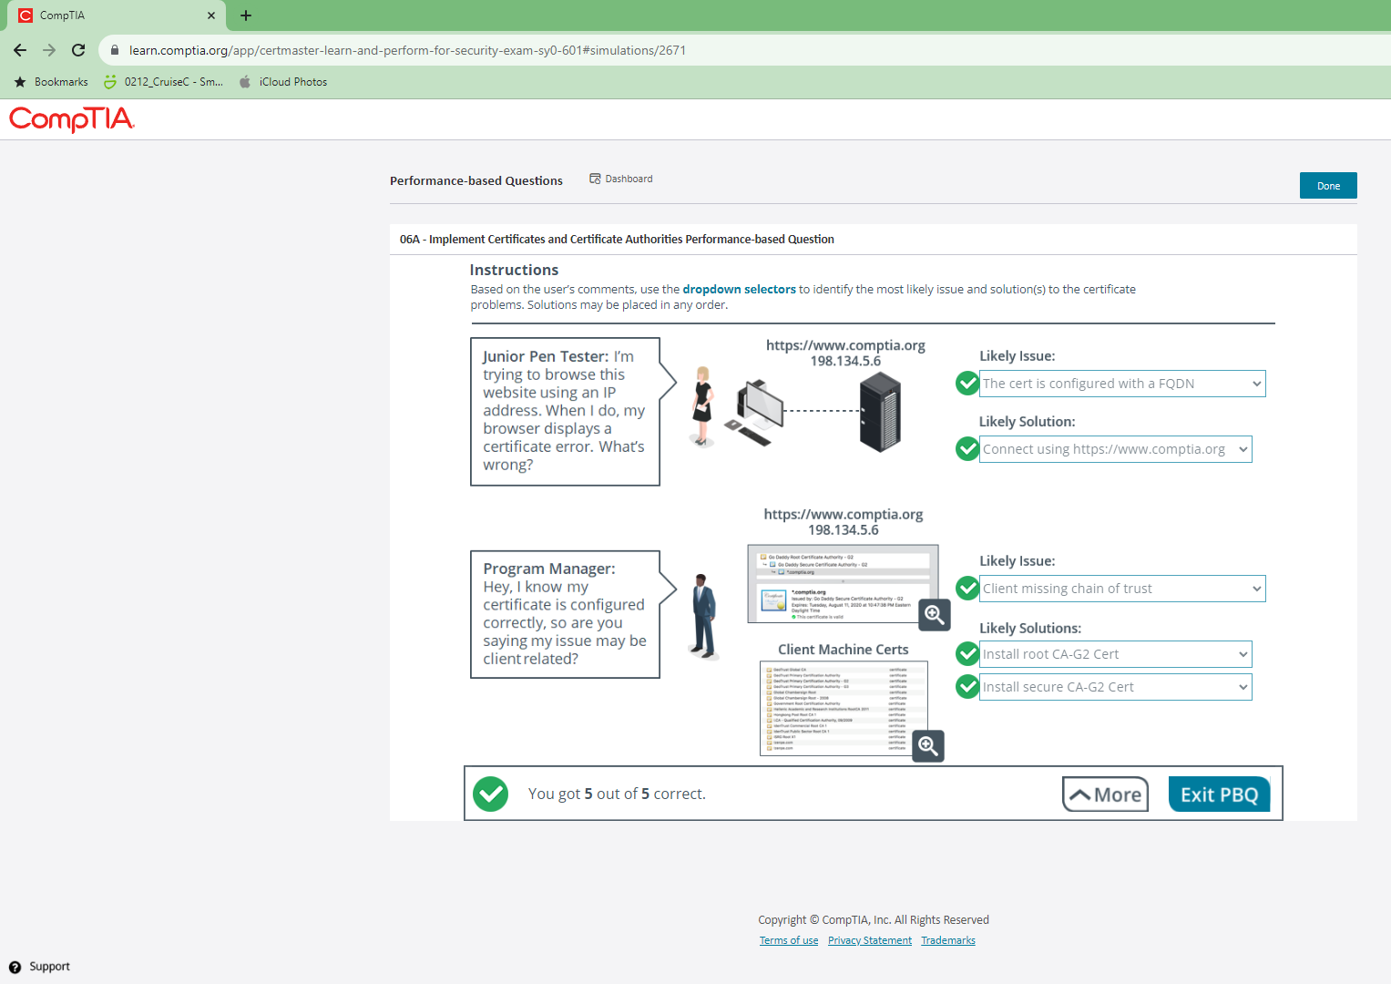
Task: Click the site lock icon in address bar
Action: click(115, 50)
